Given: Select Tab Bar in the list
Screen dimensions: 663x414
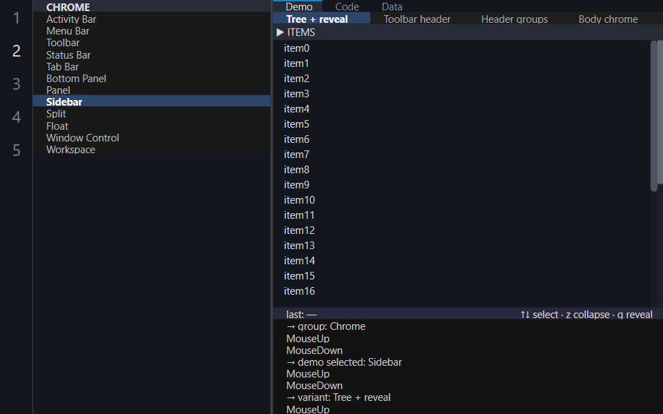Looking at the screenshot, I should (x=151, y=67).
